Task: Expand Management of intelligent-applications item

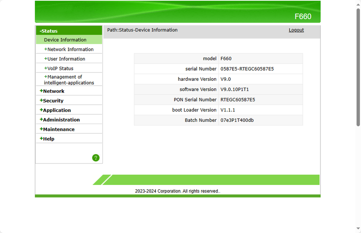Action: [x=68, y=80]
